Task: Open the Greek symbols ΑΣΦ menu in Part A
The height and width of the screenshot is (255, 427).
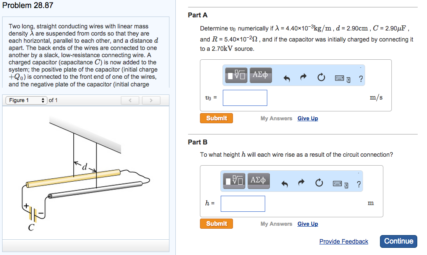Action: (x=261, y=75)
